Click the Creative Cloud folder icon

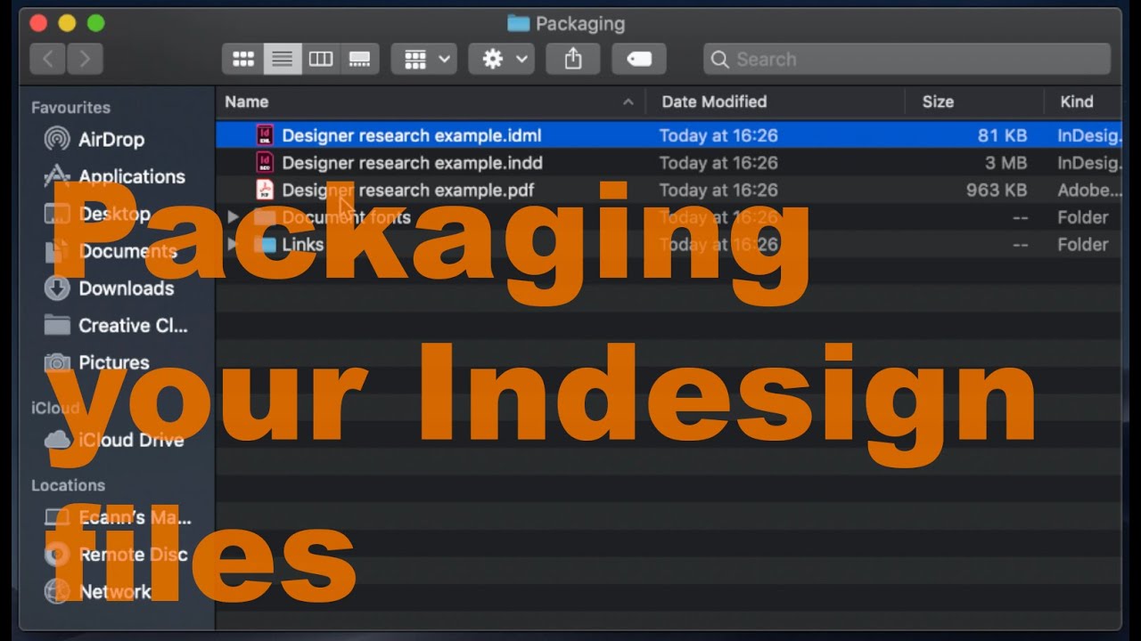pyautogui.click(x=56, y=325)
